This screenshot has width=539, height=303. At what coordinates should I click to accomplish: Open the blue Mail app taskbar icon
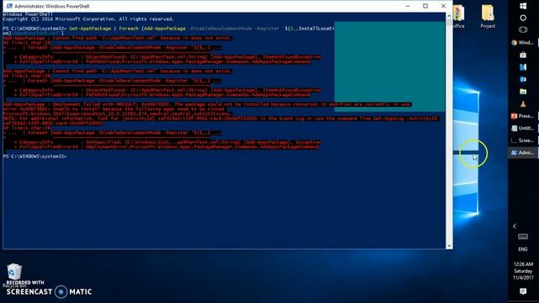coord(523,67)
